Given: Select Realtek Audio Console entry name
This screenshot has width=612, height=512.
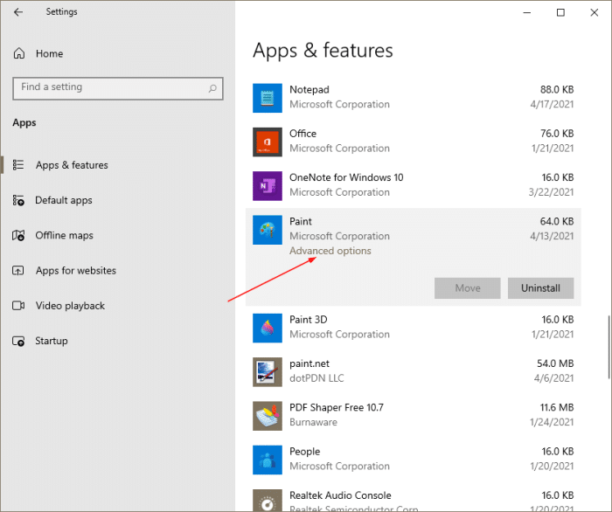Looking at the screenshot, I should click(x=340, y=495).
